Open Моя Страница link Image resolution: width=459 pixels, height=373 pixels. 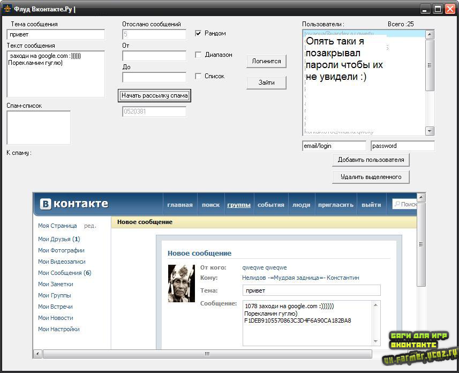point(57,226)
